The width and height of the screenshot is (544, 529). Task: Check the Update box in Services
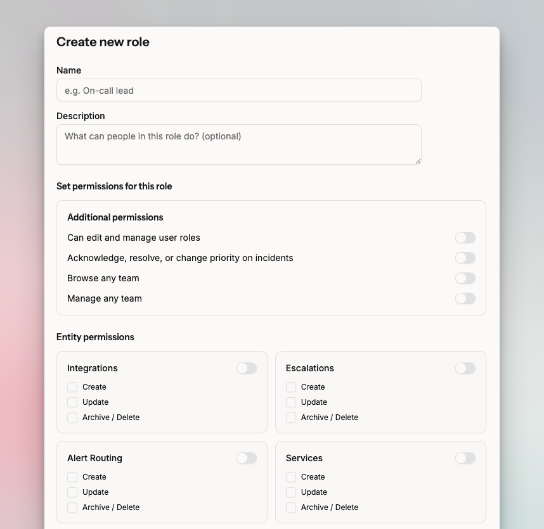pyautogui.click(x=291, y=492)
